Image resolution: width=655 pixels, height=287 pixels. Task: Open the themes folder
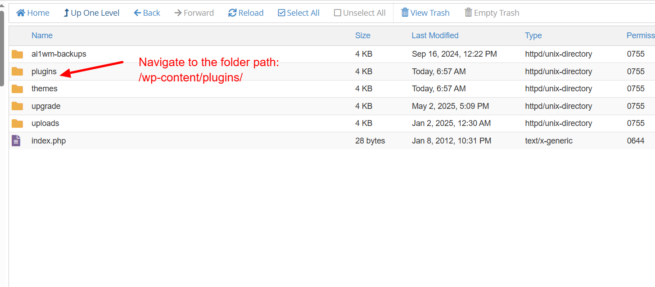click(45, 89)
